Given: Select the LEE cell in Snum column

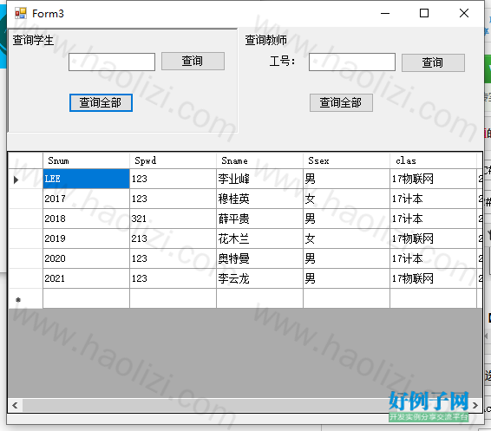Looking at the screenshot, I should click(x=86, y=179).
